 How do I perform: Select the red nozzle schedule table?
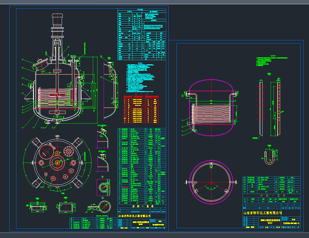tap(142, 109)
